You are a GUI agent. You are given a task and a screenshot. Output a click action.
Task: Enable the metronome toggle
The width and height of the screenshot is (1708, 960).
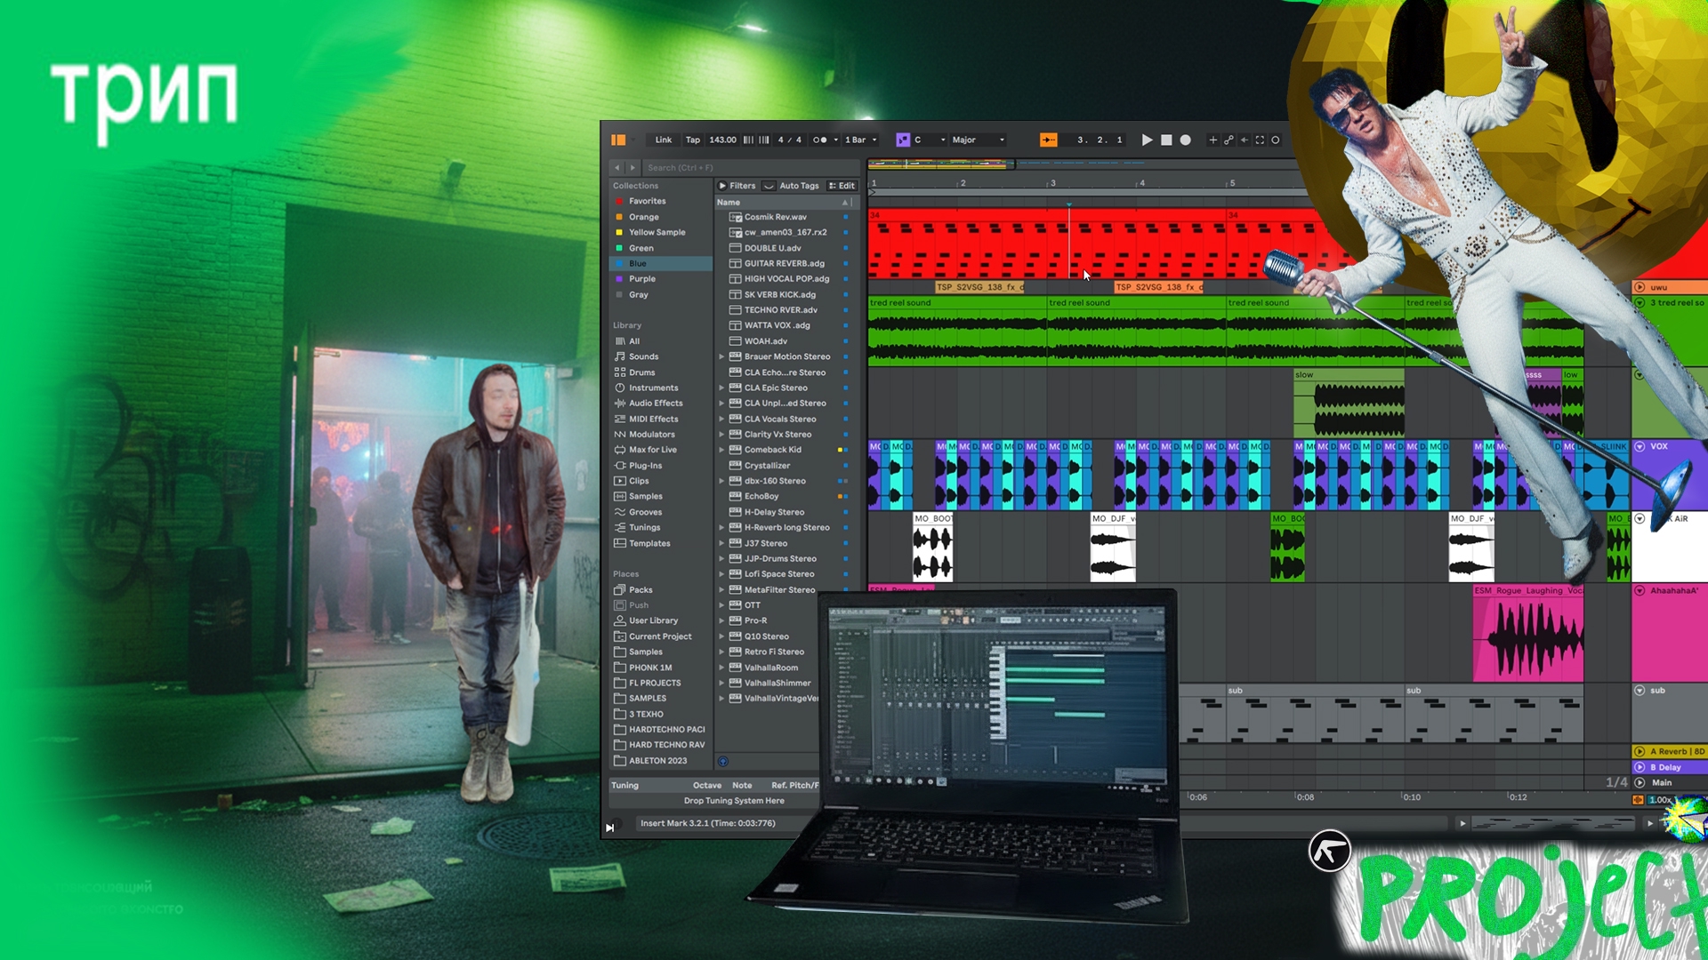(x=820, y=140)
